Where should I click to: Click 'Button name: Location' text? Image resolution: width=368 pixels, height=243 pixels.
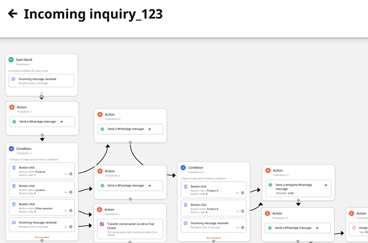point(32,190)
